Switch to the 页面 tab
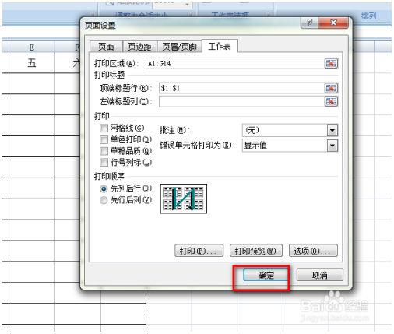 (106, 47)
